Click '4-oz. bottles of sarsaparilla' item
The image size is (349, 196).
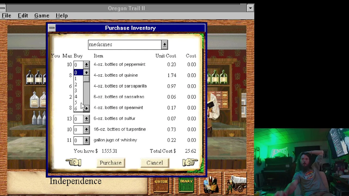pos(120,86)
